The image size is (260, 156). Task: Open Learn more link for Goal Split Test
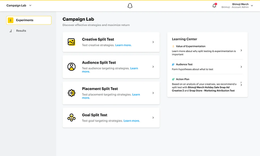[x=132, y=121]
